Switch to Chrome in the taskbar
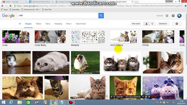The image size is (187, 105). click(x=54, y=102)
